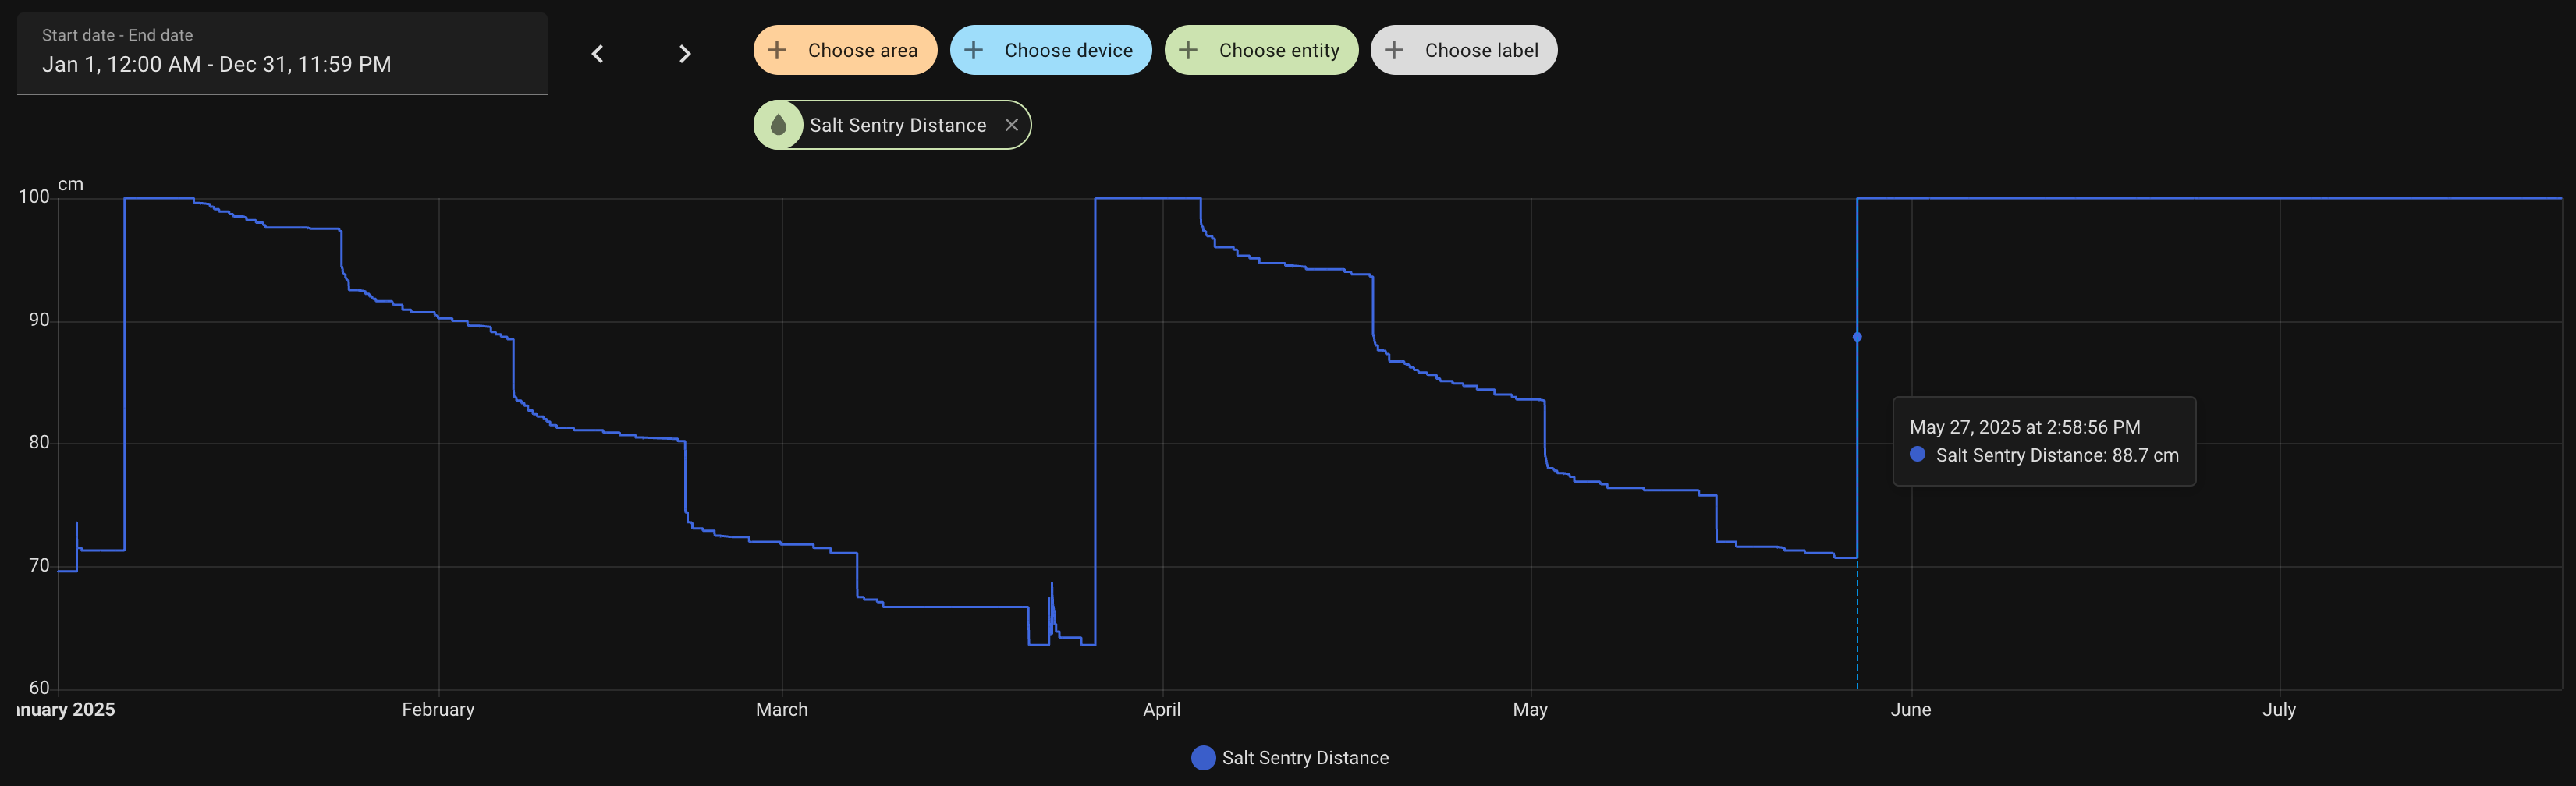Click the right arrow to view next period

click(x=684, y=53)
